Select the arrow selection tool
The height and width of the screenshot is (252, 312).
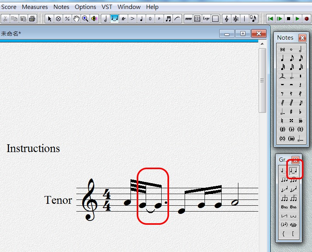tap(49, 18)
